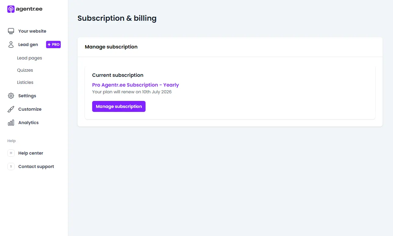This screenshot has height=236, width=393.
Task: Click the gear icon beside Settings
Action: click(11, 96)
